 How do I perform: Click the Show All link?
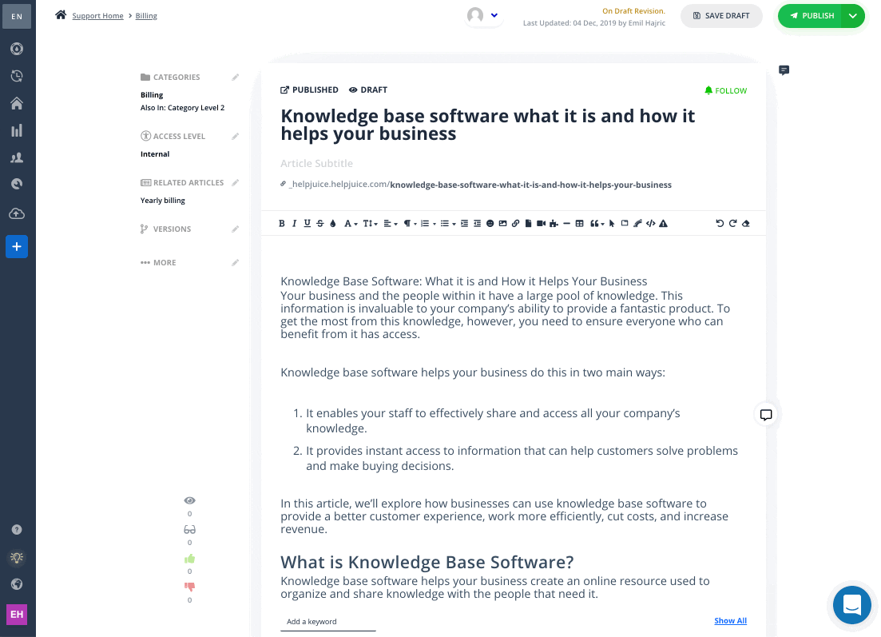730,621
